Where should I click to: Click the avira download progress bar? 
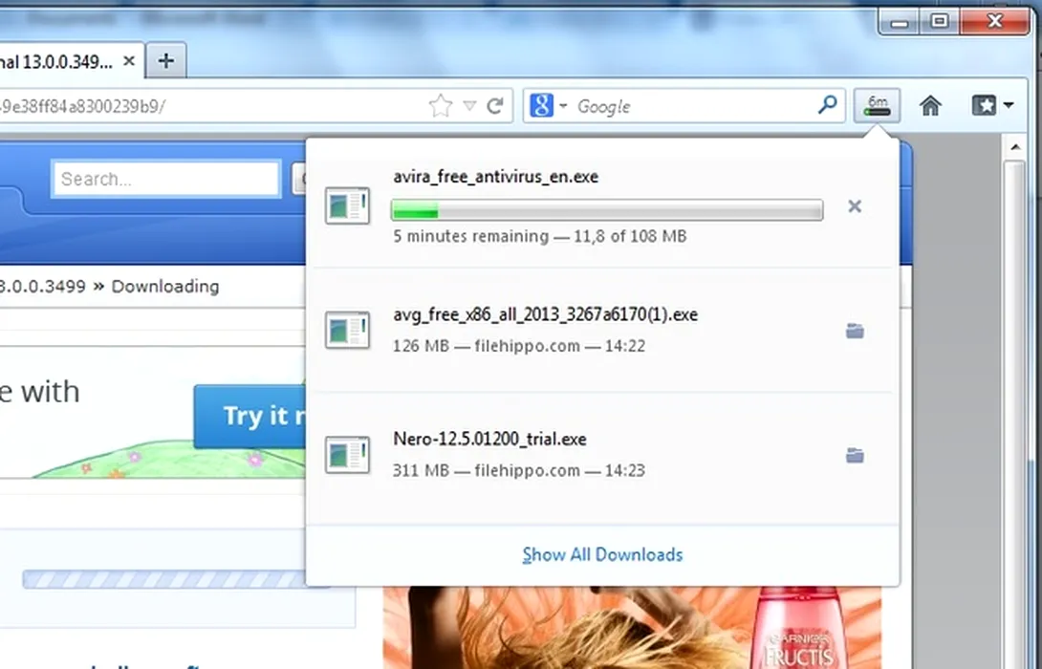coord(606,210)
